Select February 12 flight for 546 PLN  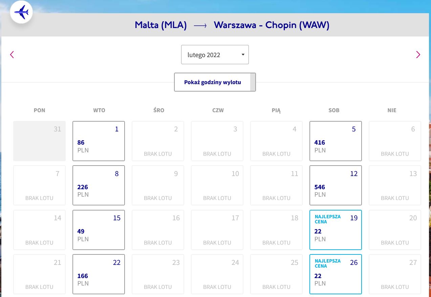pyautogui.click(x=336, y=185)
